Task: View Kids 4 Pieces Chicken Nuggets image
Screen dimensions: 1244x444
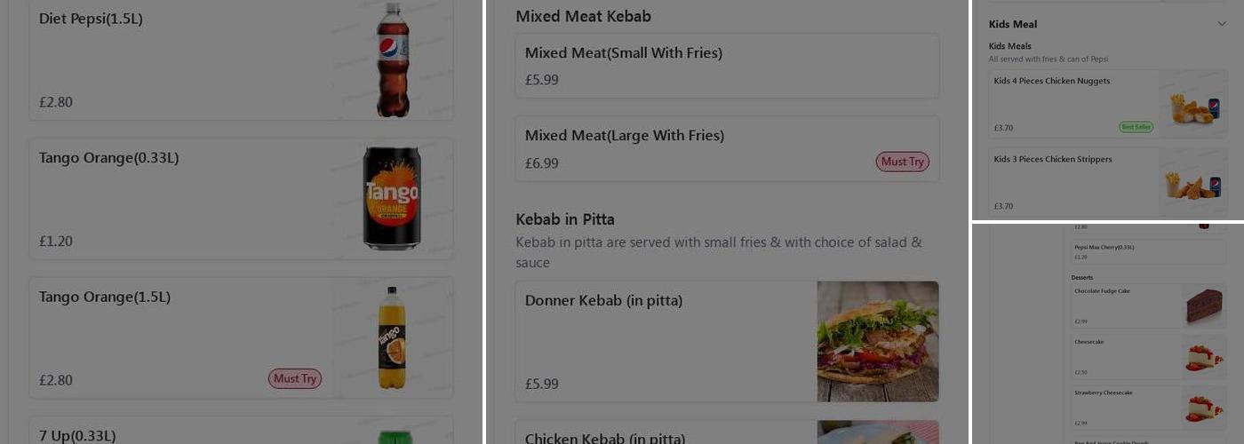Action: coord(1193,105)
